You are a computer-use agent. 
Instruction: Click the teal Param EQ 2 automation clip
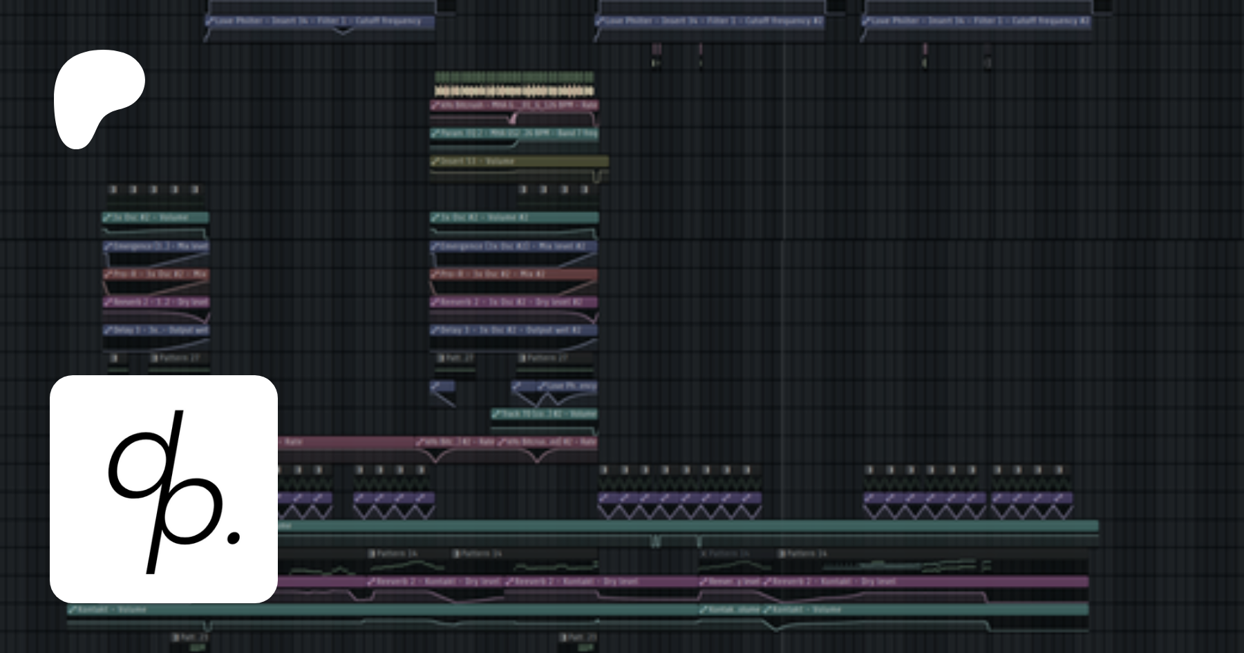(x=515, y=133)
